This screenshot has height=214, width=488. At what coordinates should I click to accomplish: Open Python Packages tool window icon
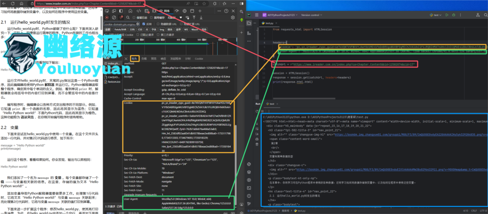tap(249, 172)
